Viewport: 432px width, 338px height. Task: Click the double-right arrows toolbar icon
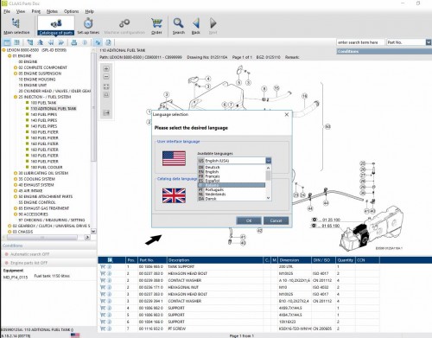(x=61, y=42)
